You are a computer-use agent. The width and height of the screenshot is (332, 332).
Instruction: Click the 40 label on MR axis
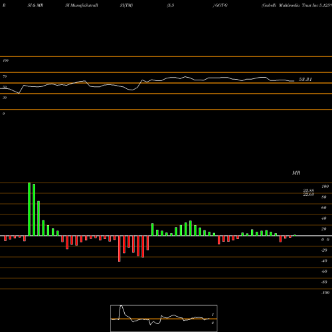(x=324, y=218)
